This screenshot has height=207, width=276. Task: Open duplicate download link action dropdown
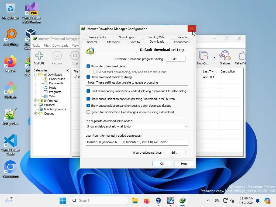coord(137,127)
